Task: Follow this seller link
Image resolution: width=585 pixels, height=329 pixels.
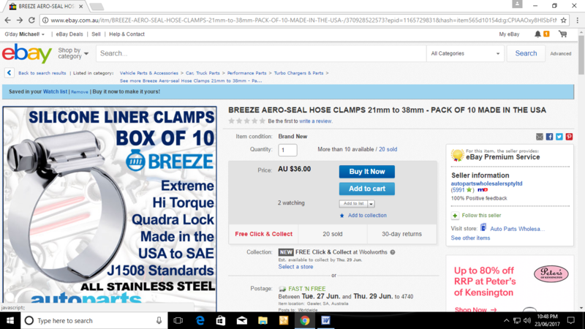Action: [481, 215]
